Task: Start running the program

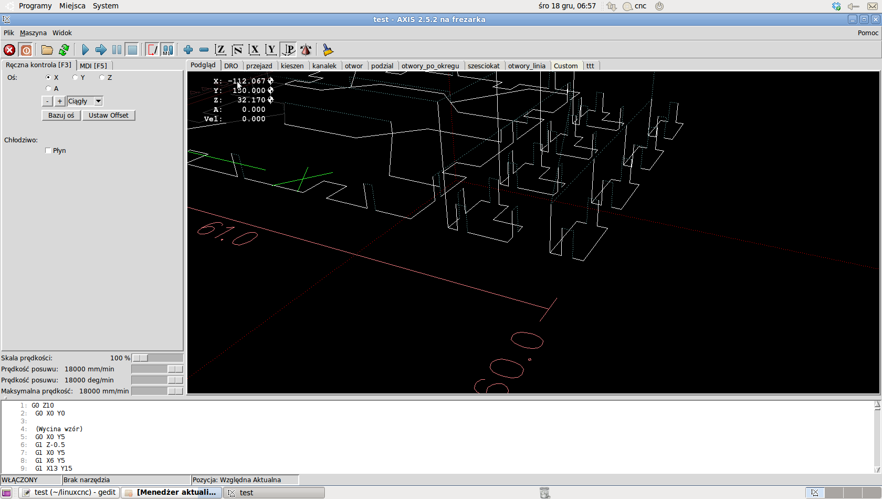Action: 85,50
